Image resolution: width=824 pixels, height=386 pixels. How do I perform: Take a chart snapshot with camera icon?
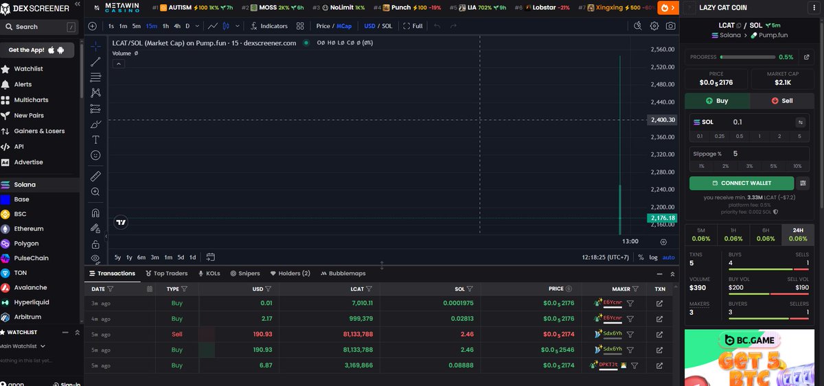click(x=670, y=26)
